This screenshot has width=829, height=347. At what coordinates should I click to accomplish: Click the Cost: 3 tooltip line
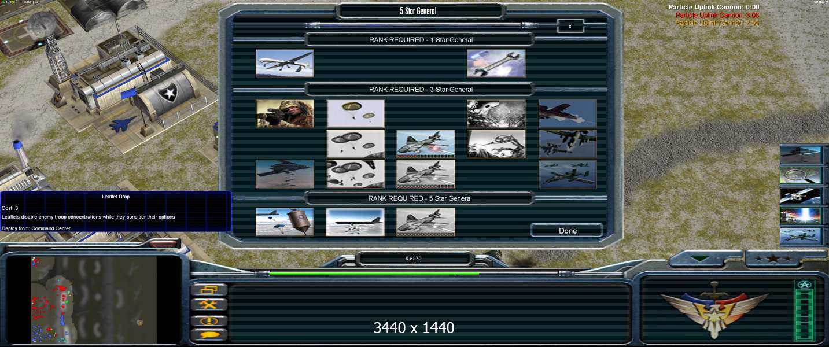pos(10,208)
